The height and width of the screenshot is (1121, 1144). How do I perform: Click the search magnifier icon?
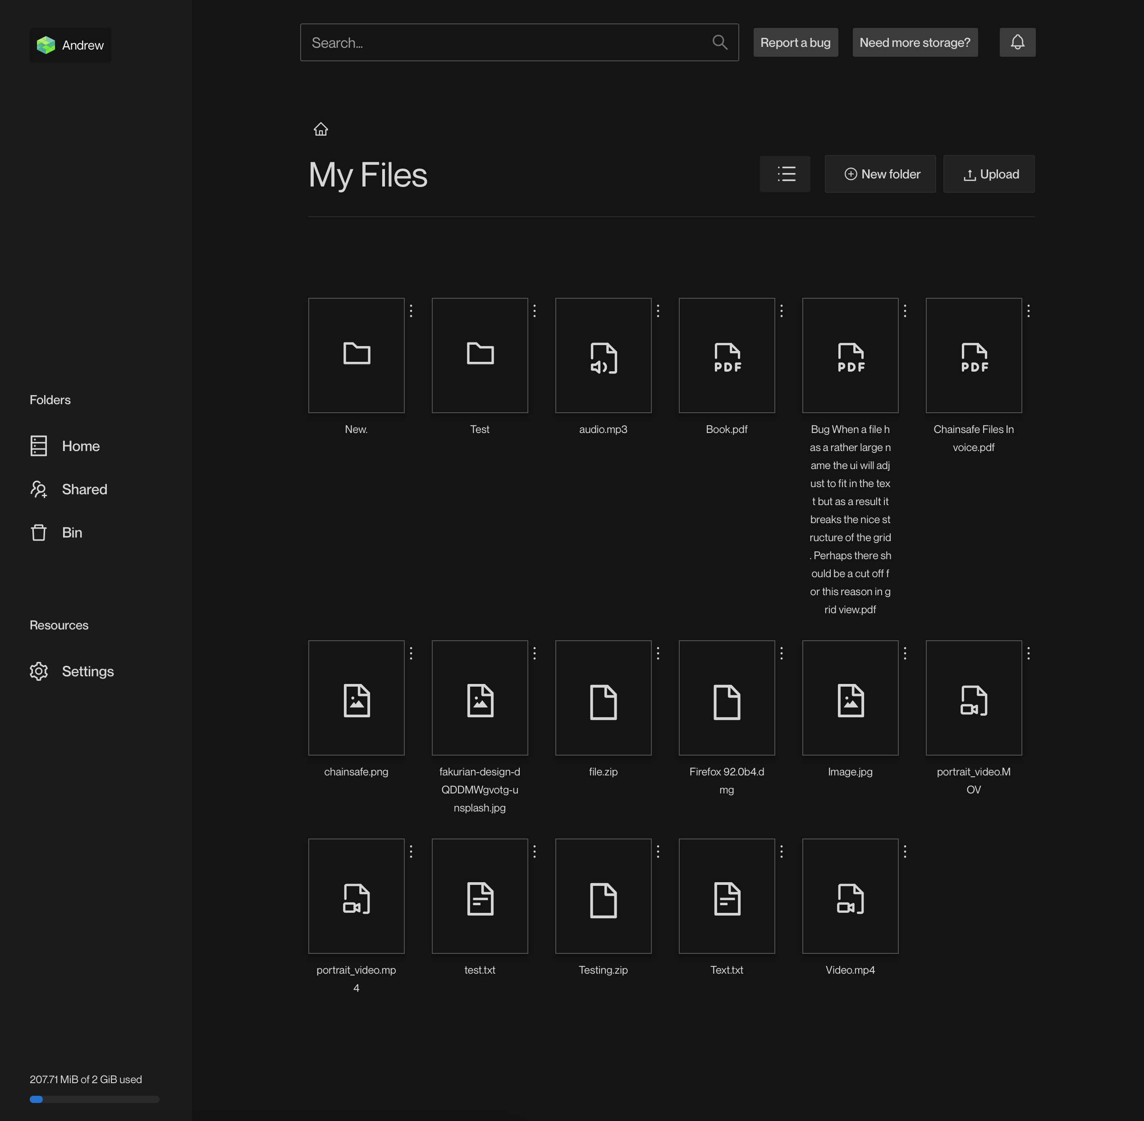tap(719, 42)
